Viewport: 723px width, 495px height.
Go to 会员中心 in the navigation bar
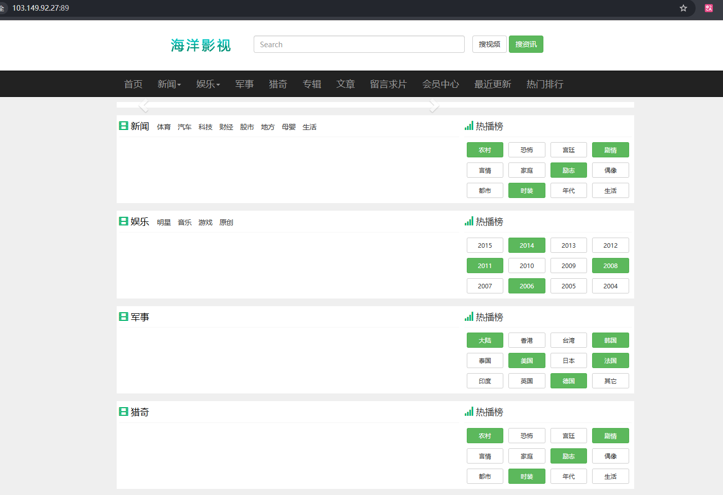tap(440, 84)
